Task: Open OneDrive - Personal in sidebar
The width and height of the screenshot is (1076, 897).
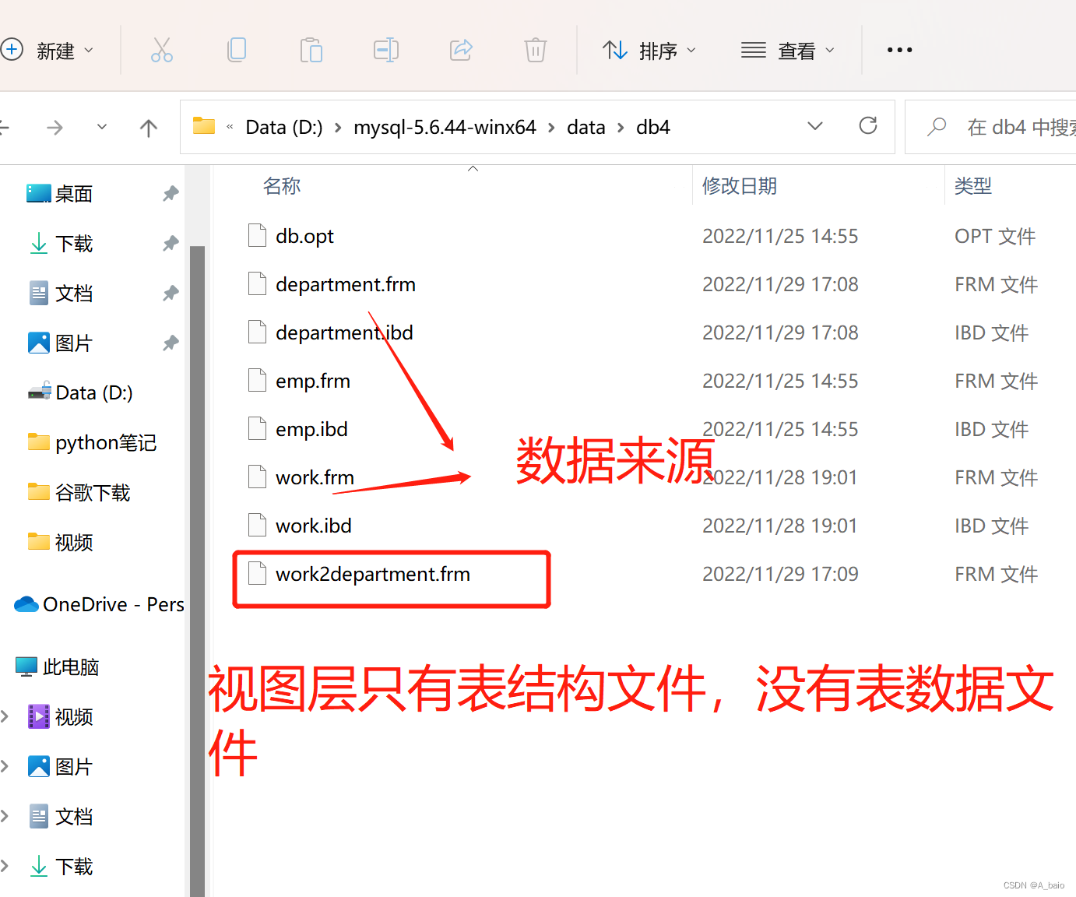Action: (99, 604)
